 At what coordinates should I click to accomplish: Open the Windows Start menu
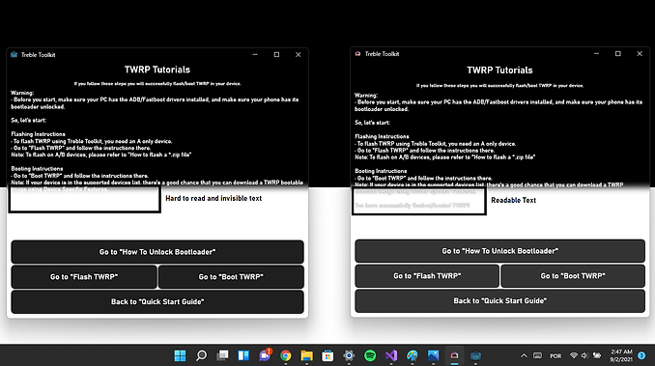(180, 355)
